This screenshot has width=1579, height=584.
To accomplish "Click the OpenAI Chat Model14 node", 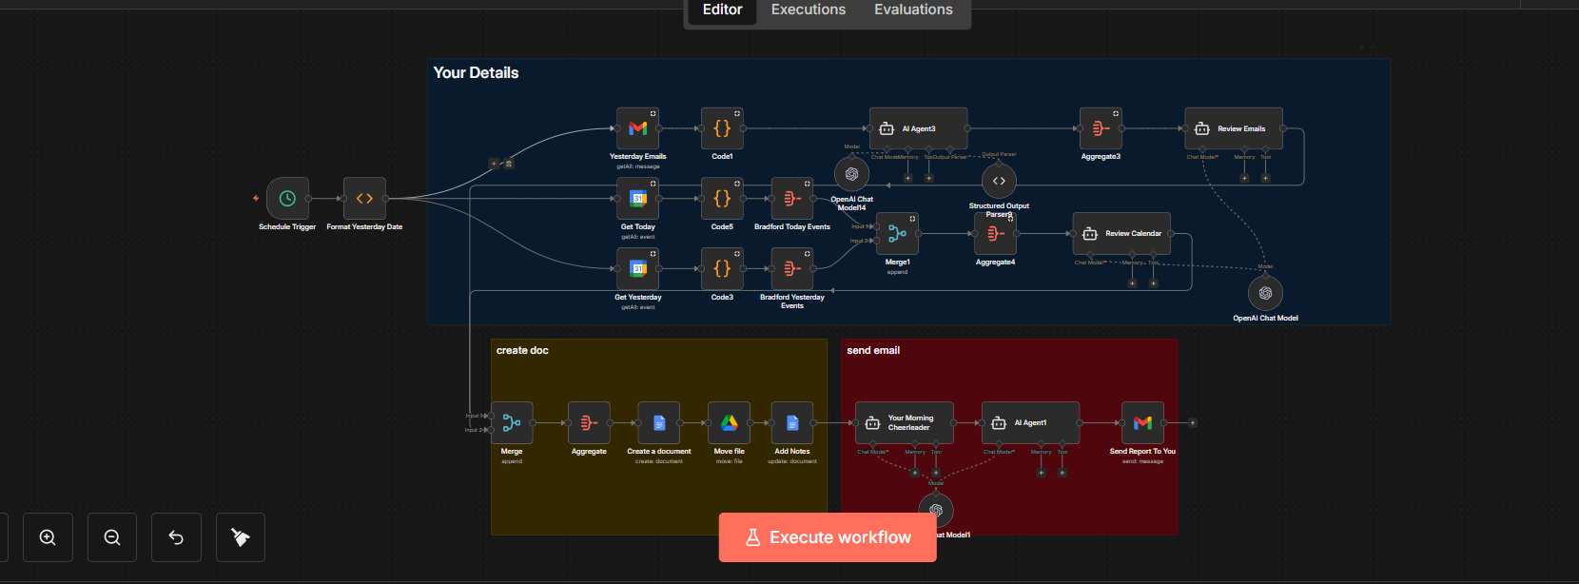I will coord(851,175).
